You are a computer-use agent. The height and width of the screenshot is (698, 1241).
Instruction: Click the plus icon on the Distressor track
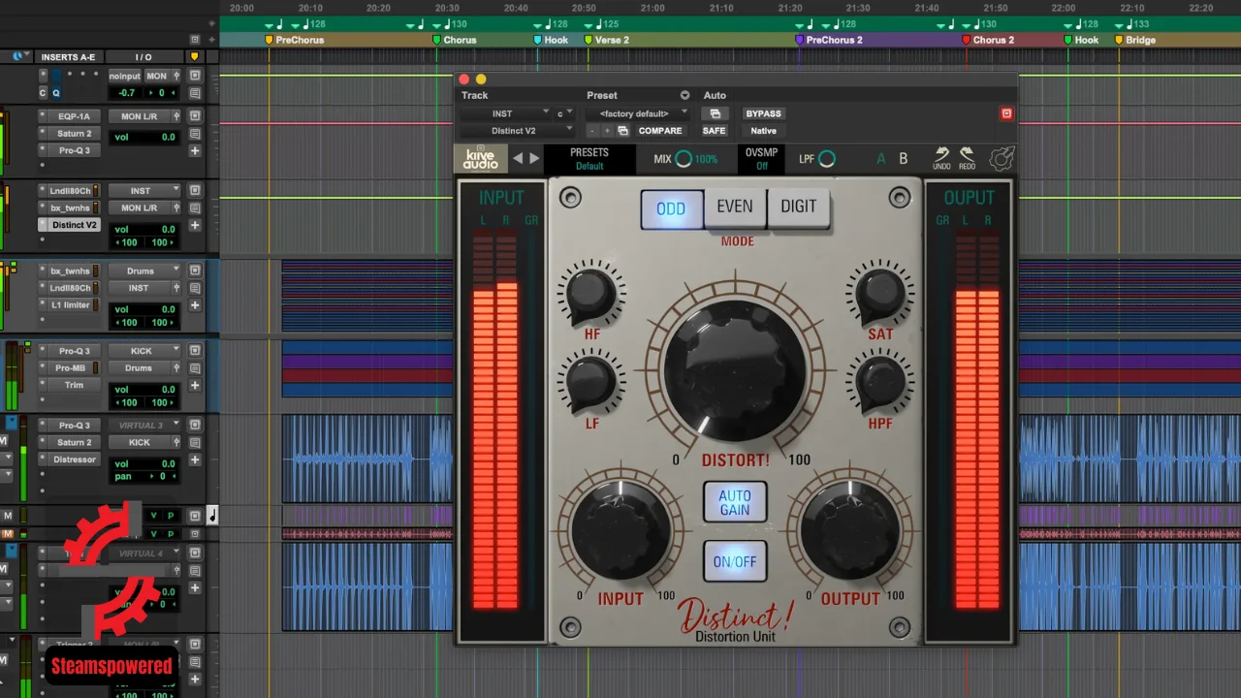click(195, 460)
